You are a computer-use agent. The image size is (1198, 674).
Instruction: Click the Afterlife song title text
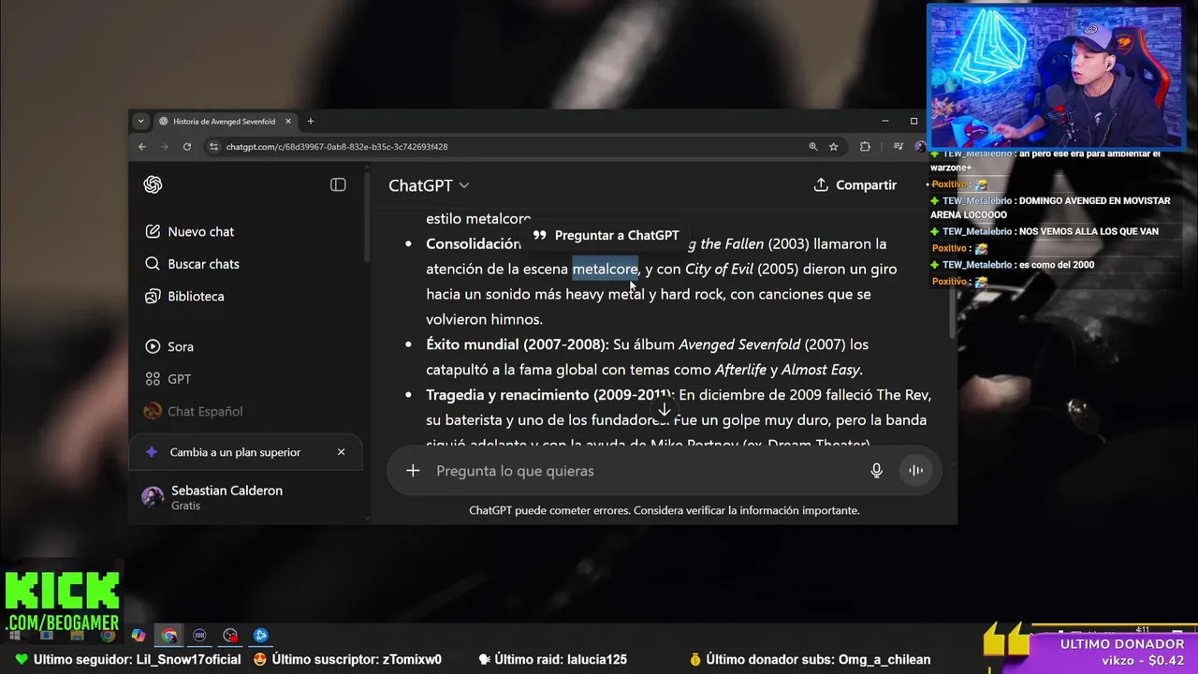pyautogui.click(x=740, y=370)
